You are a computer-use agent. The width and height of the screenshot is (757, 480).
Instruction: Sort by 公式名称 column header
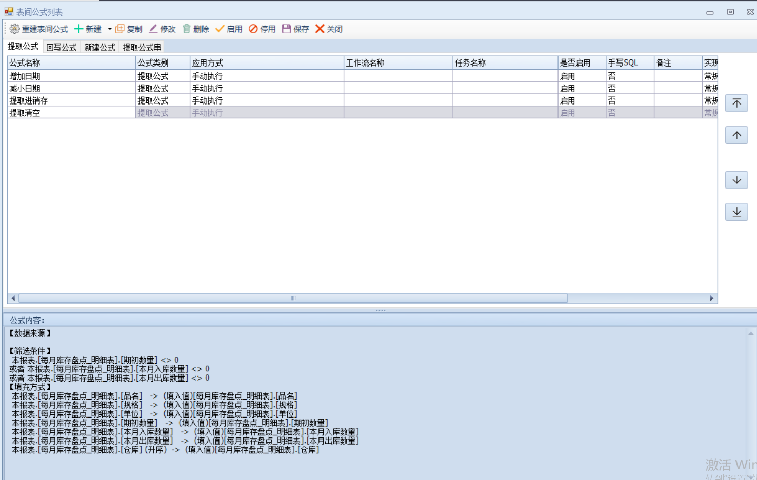pyautogui.click(x=71, y=63)
